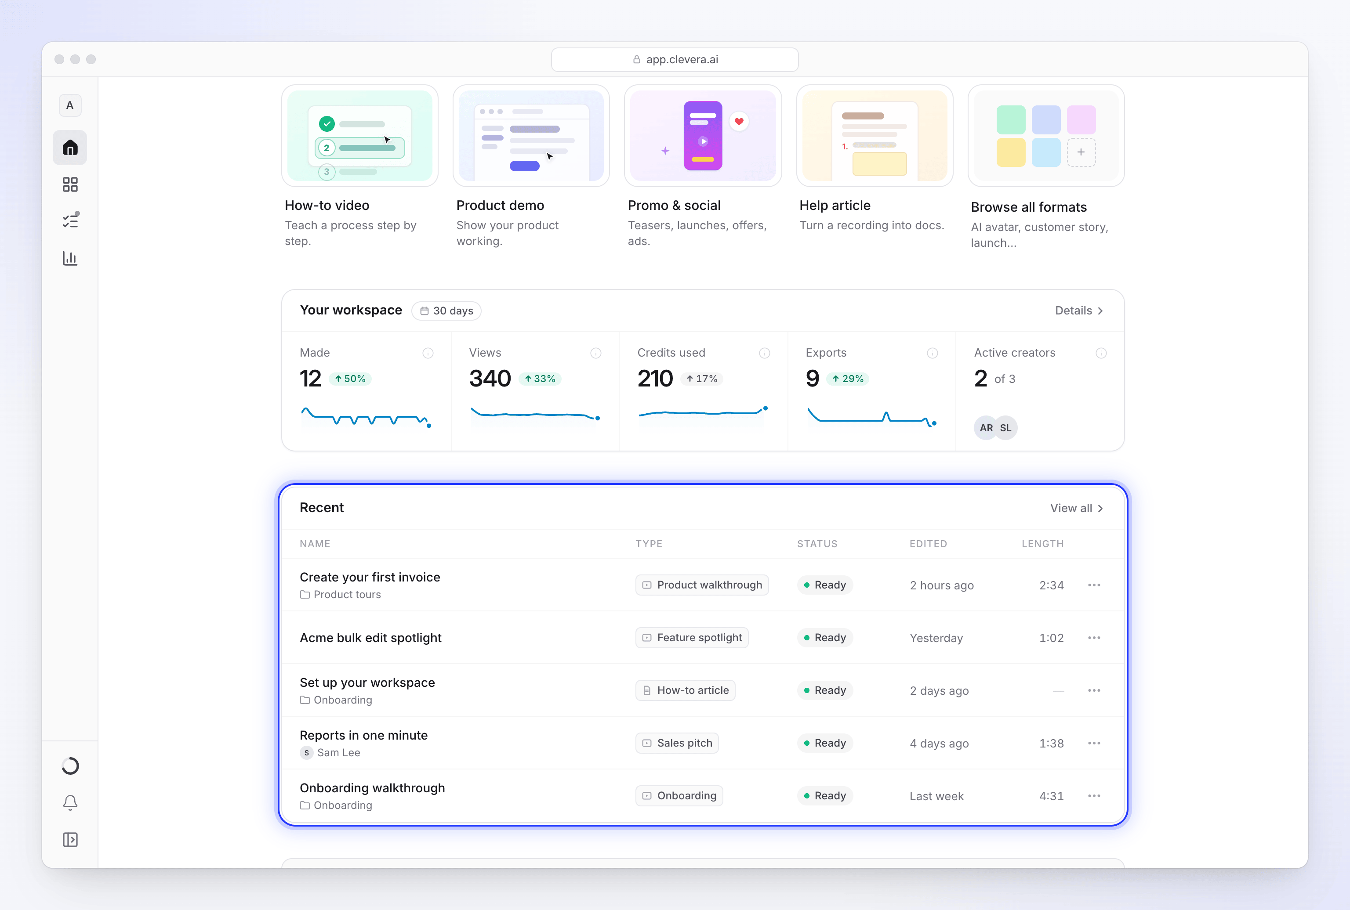Click the Feature spotlight type tag
The width and height of the screenshot is (1350, 910).
click(x=692, y=638)
